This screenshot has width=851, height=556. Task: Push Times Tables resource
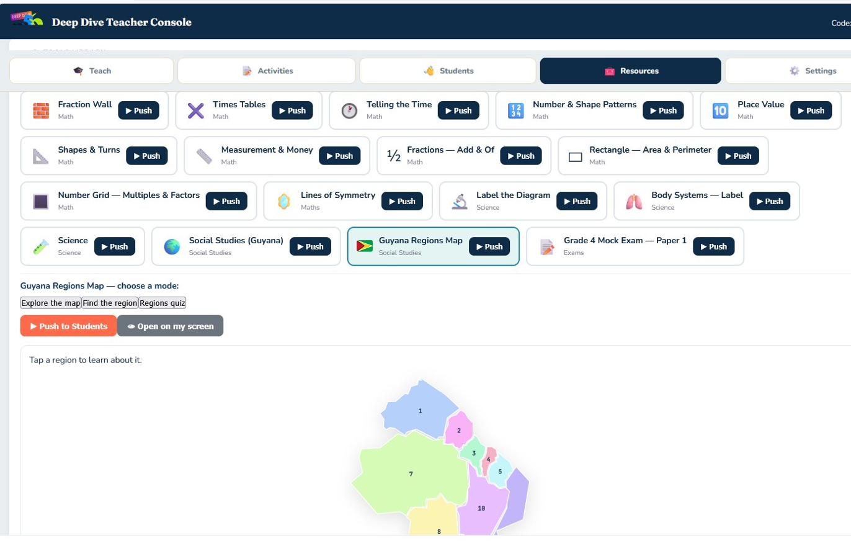click(293, 110)
